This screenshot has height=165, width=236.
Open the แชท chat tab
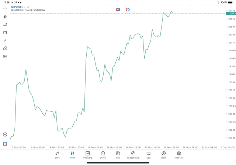tap(148, 155)
